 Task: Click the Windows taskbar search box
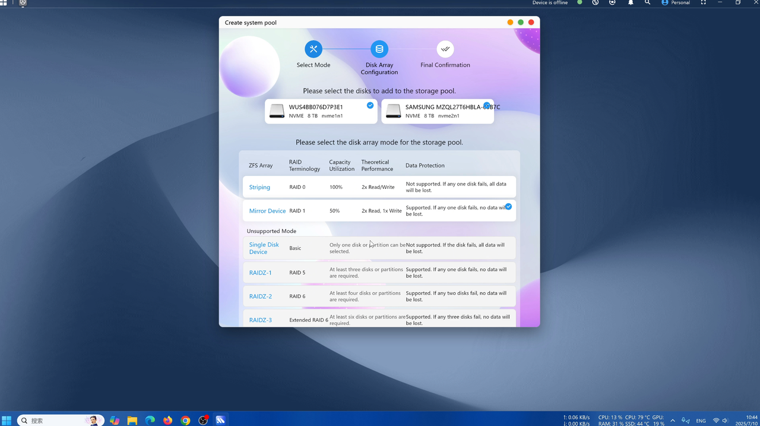[x=59, y=420]
